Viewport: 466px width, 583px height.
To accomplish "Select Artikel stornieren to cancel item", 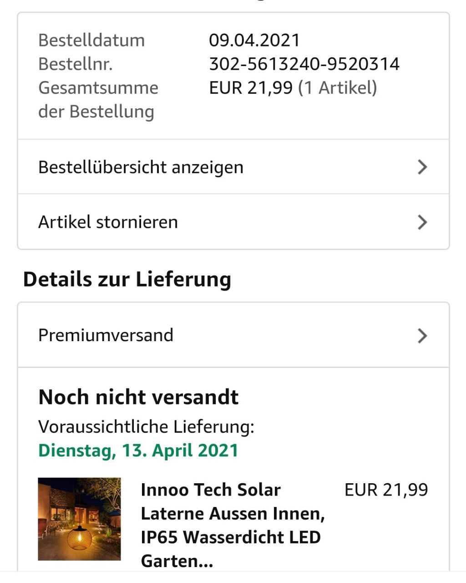I will pyautogui.click(x=108, y=222).
